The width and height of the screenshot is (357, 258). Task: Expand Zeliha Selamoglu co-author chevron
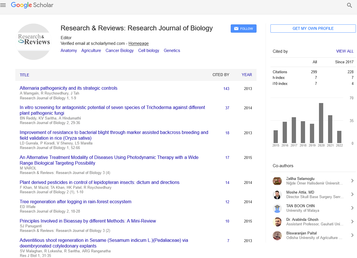click(x=352, y=181)
